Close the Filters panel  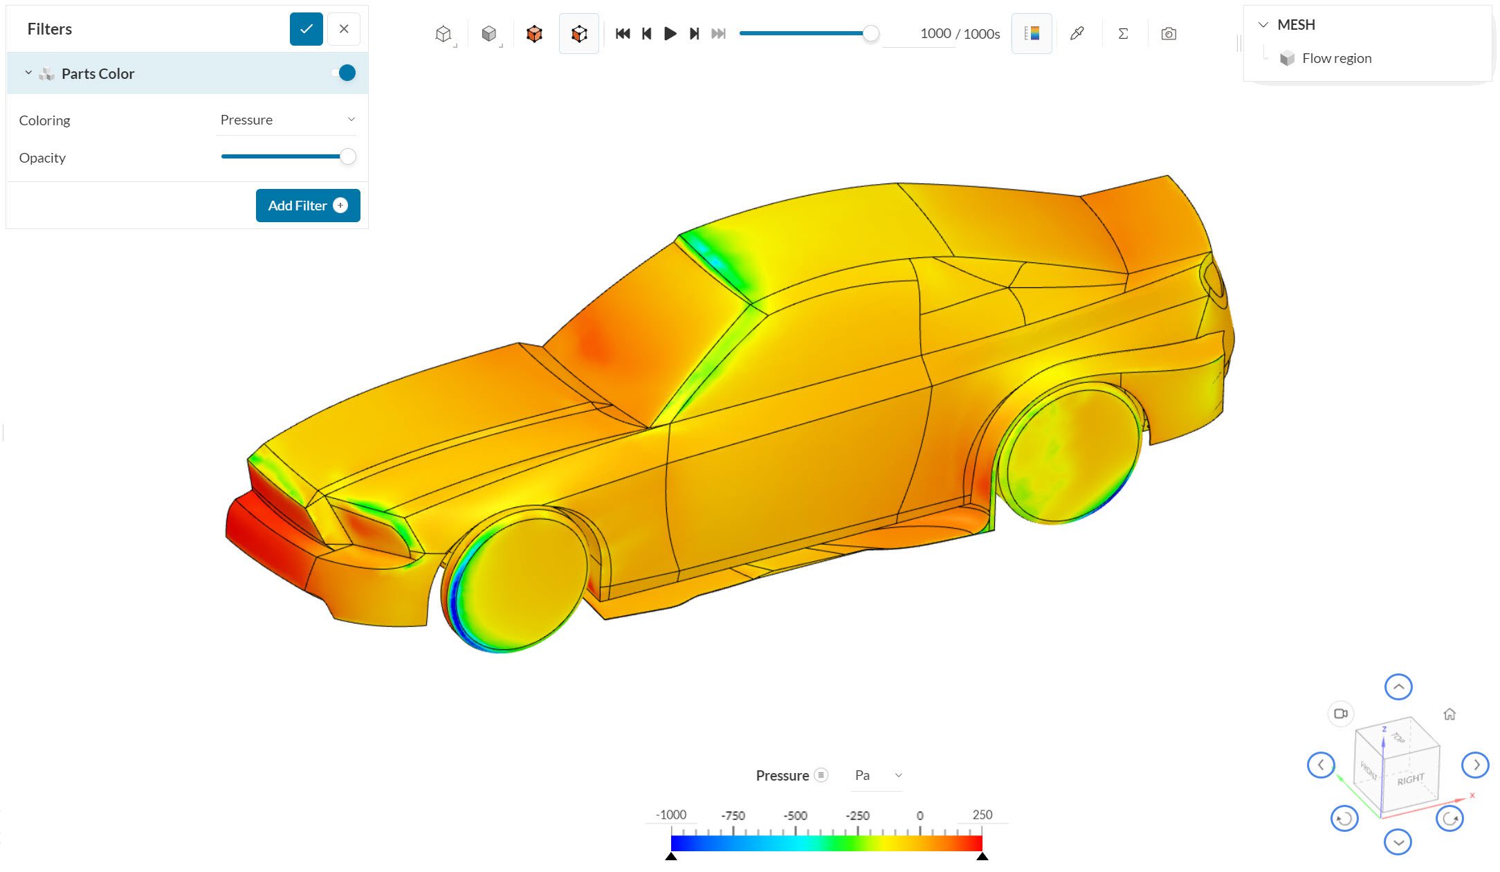(344, 29)
